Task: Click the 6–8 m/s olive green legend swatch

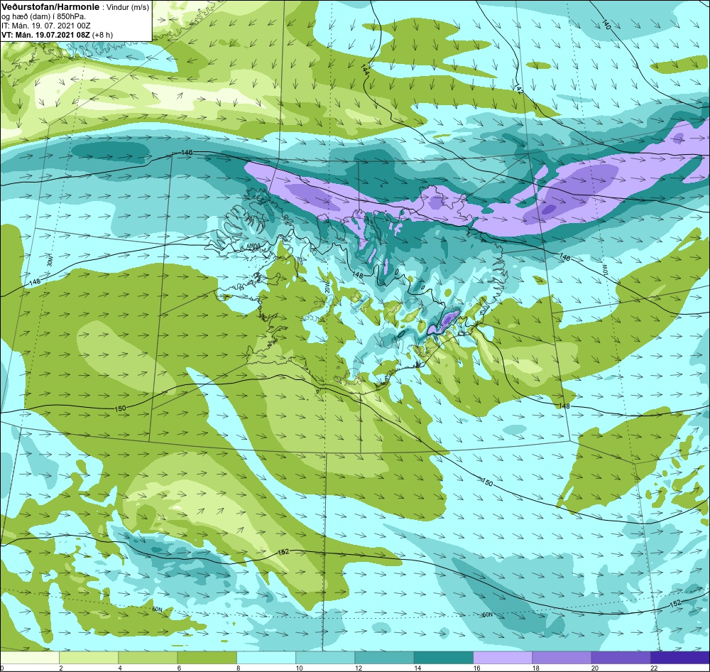Action: click(x=207, y=658)
